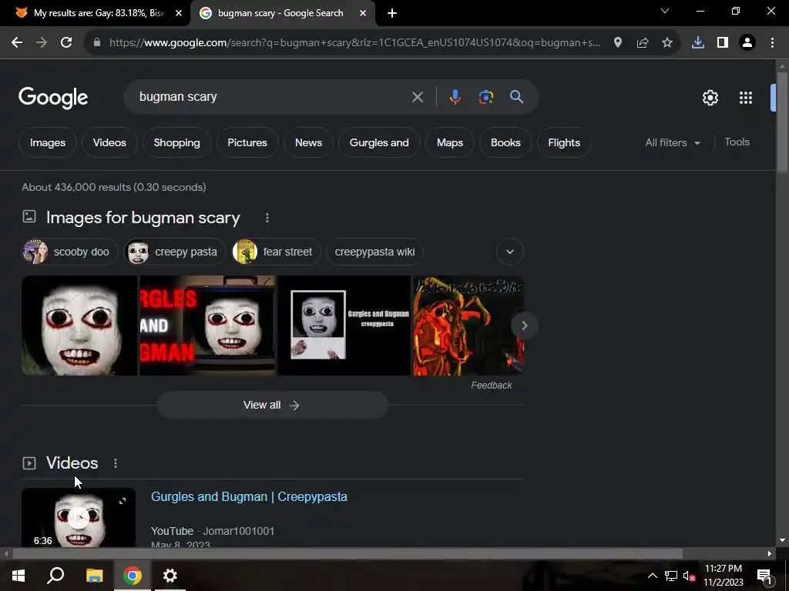
Task: Open Gurgles and Bugman Creepypasta video link
Action: (249, 496)
